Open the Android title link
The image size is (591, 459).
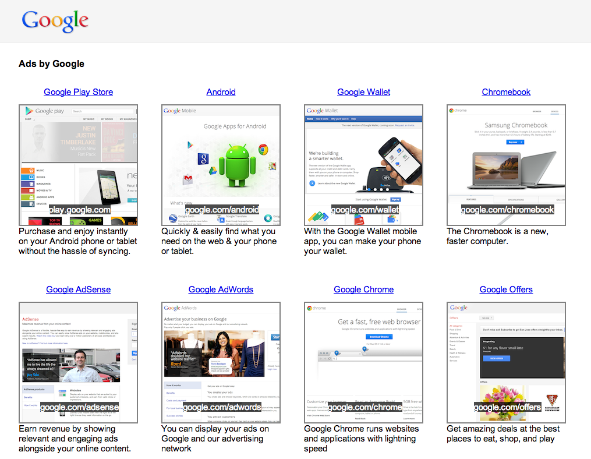pos(221,92)
